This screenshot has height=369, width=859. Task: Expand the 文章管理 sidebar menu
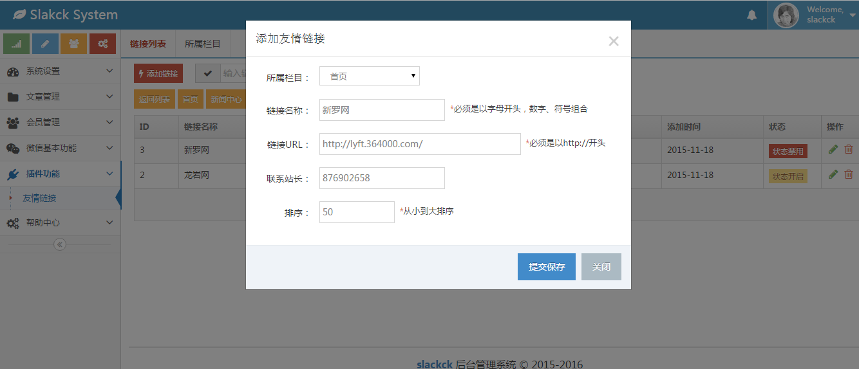[60, 97]
